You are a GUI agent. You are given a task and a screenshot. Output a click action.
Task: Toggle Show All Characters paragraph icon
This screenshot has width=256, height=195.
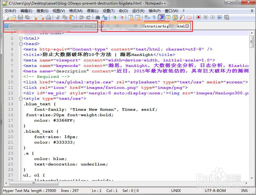click(155, 17)
